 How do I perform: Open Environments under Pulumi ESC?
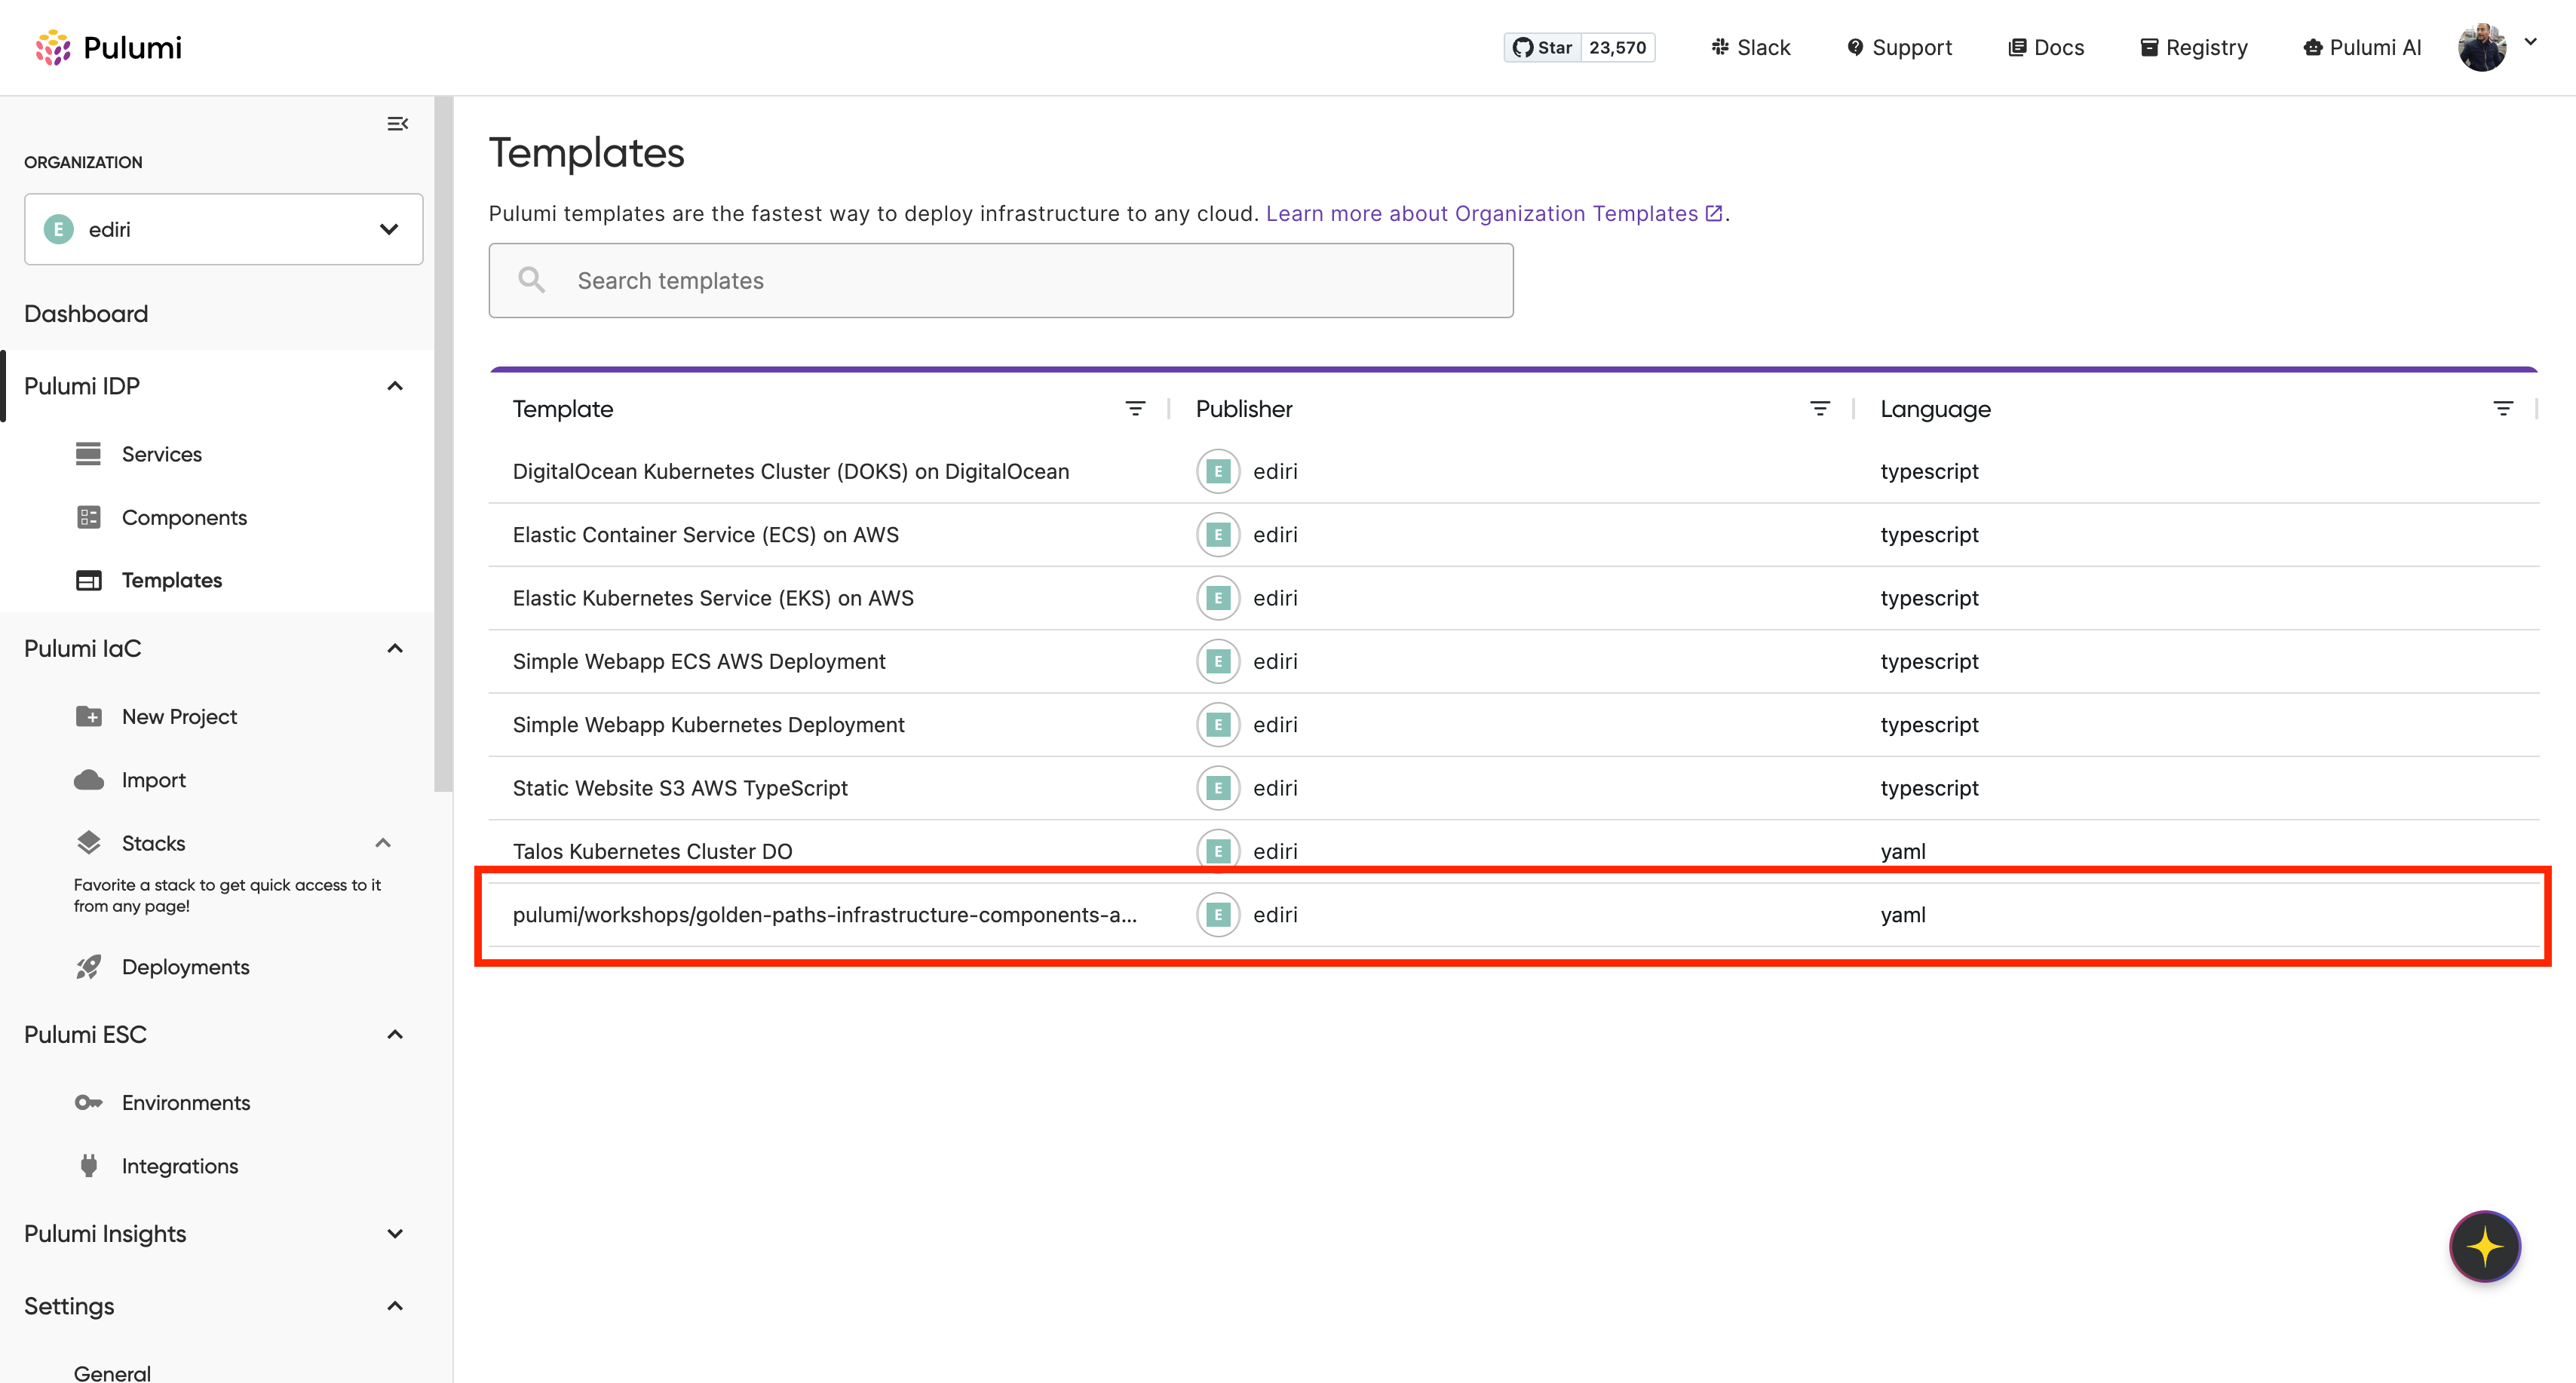pos(186,1102)
